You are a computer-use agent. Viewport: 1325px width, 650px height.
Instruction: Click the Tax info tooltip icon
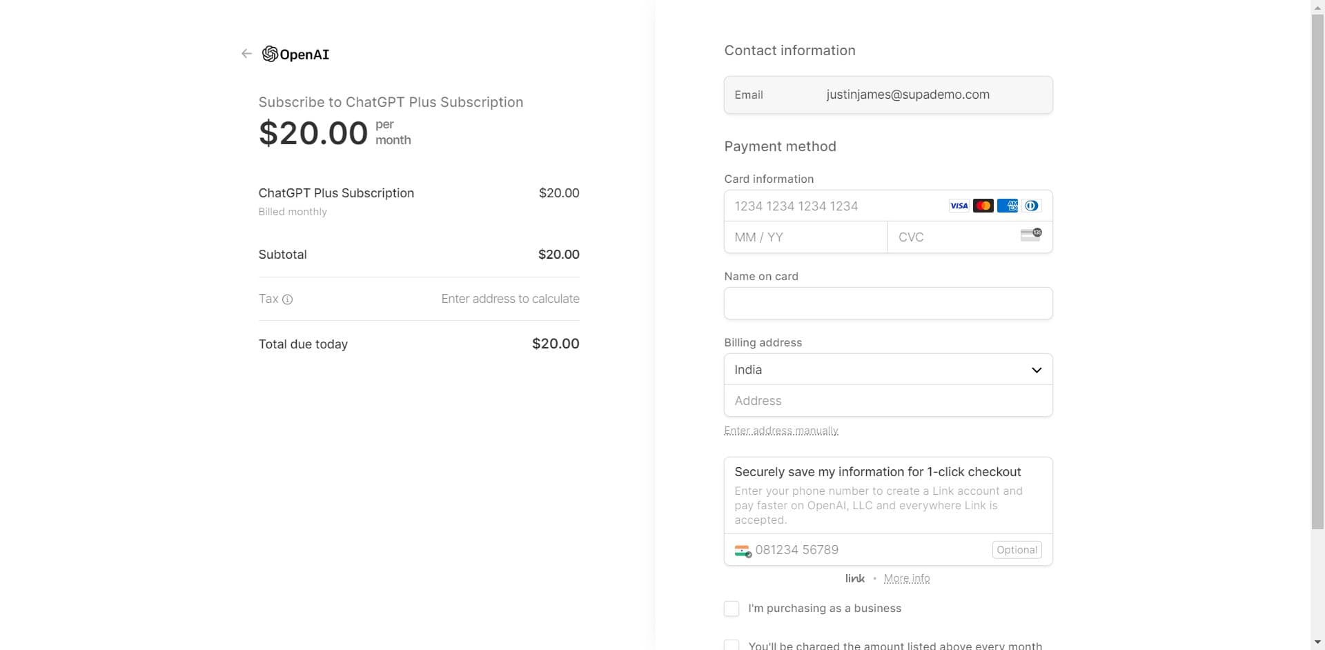click(287, 299)
